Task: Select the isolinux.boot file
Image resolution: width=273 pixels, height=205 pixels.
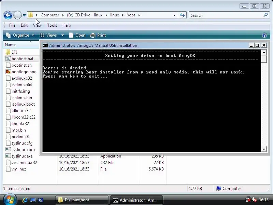Action: pyautogui.click(x=20, y=104)
